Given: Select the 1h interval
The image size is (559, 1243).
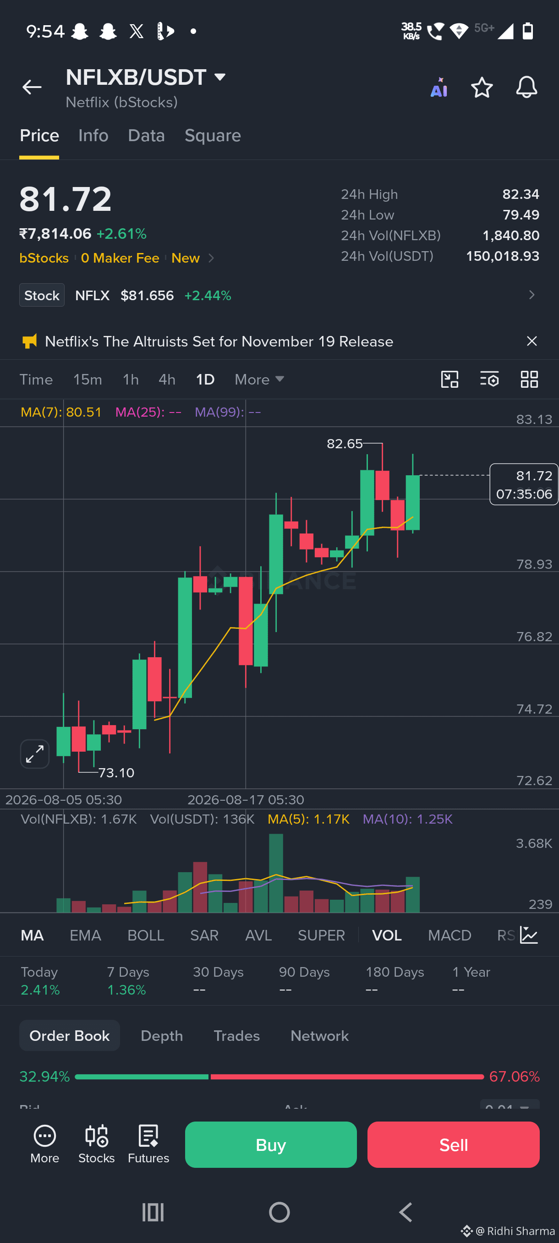Looking at the screenshot, I should coord(130,380).
